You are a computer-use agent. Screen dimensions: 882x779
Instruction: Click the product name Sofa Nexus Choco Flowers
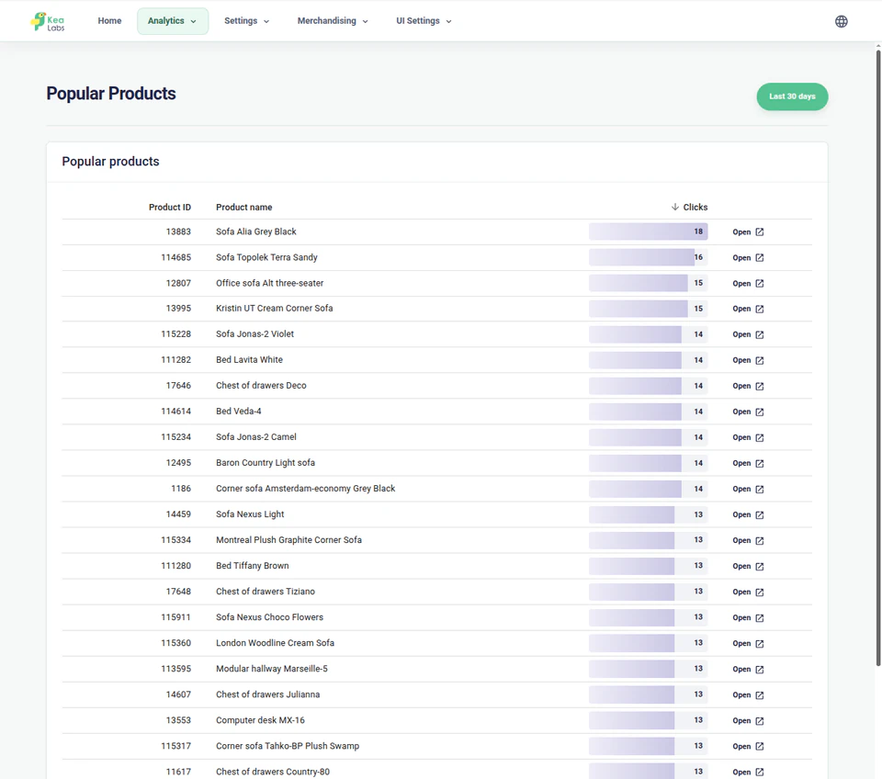(x=269, y=617)
